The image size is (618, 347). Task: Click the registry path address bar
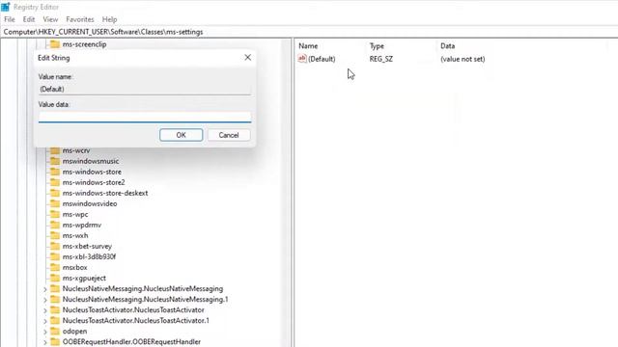click(x=309, y=32)
